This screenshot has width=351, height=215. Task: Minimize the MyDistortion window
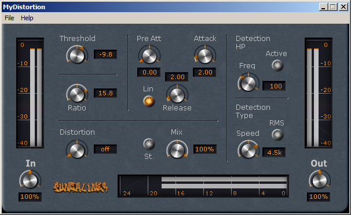323,7
